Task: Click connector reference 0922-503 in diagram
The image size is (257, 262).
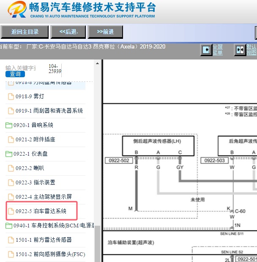Action: [x=214, y=161]
